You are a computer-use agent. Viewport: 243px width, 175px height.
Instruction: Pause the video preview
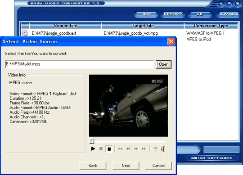[x=101, y=149]
